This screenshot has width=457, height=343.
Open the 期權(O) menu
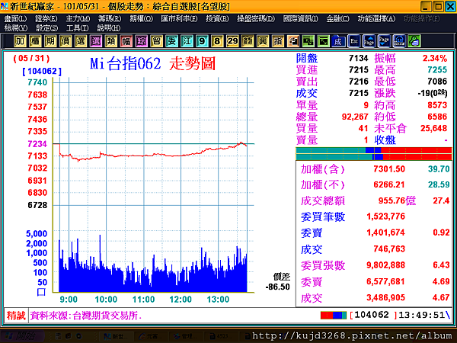click(142, 18)
